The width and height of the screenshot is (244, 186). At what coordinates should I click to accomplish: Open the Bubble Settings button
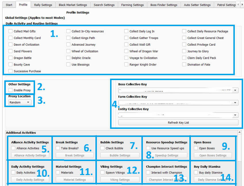coord(120,156)
